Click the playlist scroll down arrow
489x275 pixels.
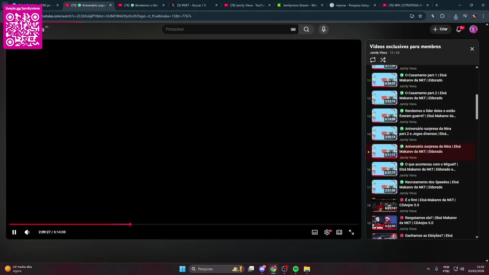(x=477, y=237)
